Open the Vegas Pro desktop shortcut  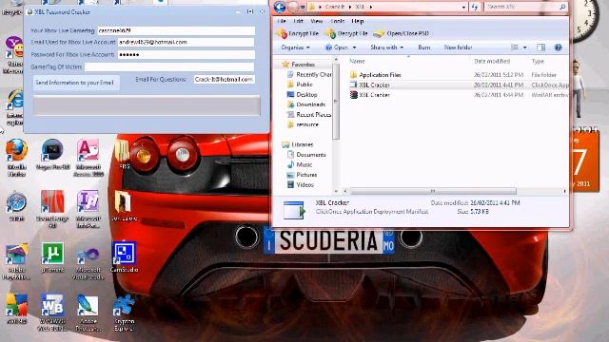52,154
